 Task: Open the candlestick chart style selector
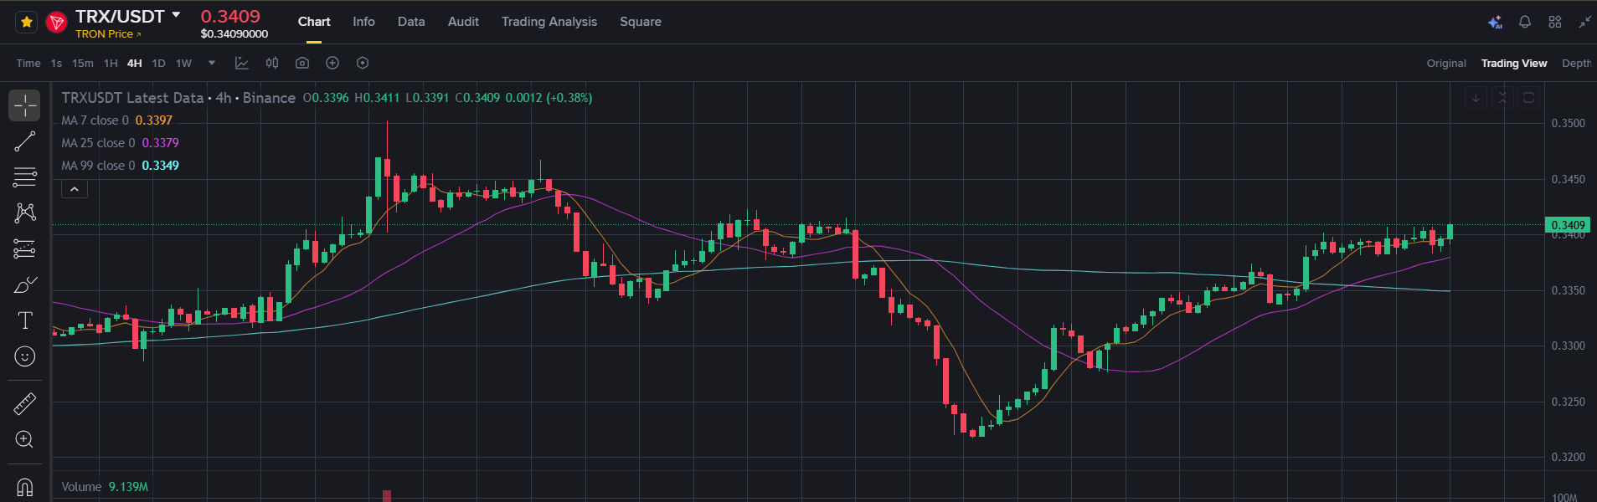click(x=272, y=63)
